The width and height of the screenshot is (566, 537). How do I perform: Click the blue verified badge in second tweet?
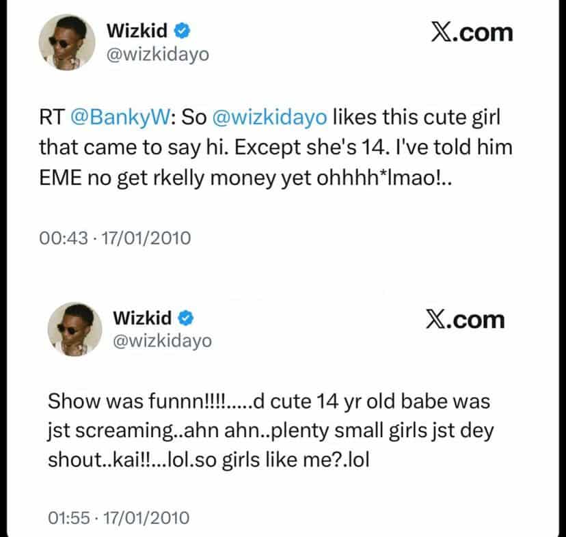point(186,318)
